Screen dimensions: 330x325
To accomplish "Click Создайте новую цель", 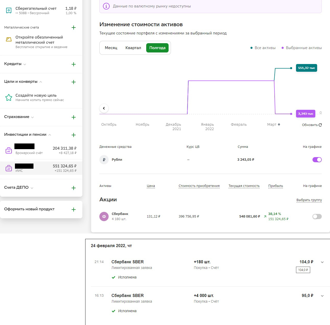I will [36, 95].
